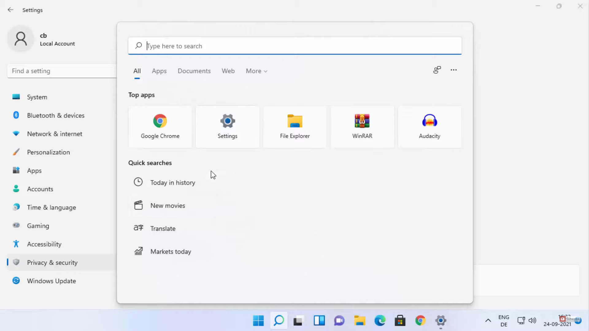Switch to the Documents search tab

(x=194, y=71)
